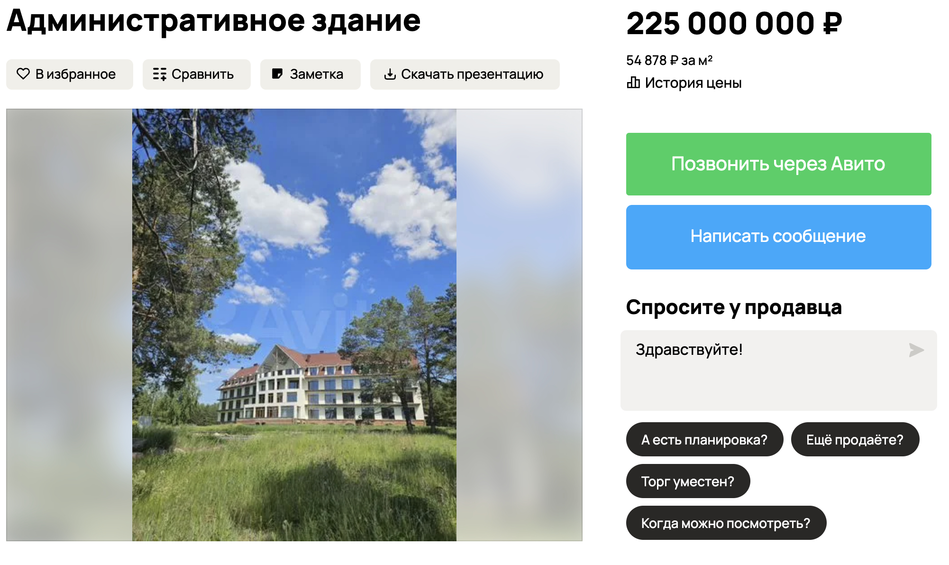Select the 'Ещё продаёте?' quick question
The height and width of the screenshot is (565, 949).
[x=855, y=439]
